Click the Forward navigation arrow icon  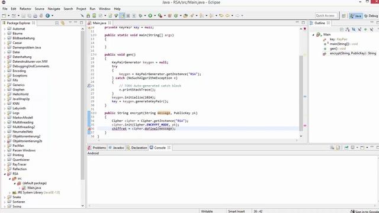(x=237, y=16)
